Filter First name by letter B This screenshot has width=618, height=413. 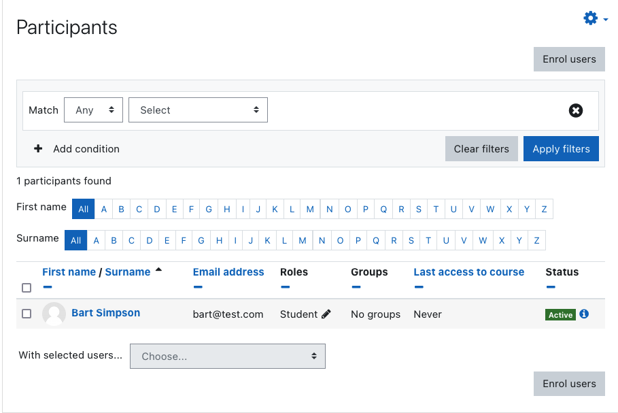[x=122, y=209]
